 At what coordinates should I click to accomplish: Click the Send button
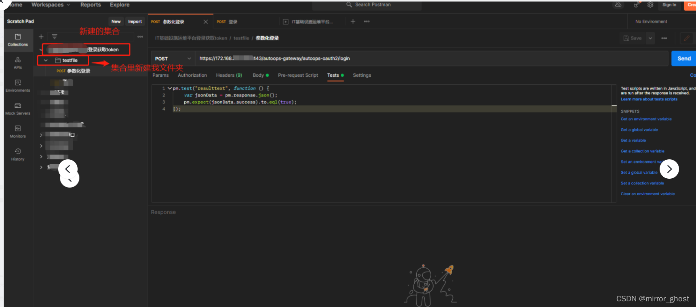point(684,58)
